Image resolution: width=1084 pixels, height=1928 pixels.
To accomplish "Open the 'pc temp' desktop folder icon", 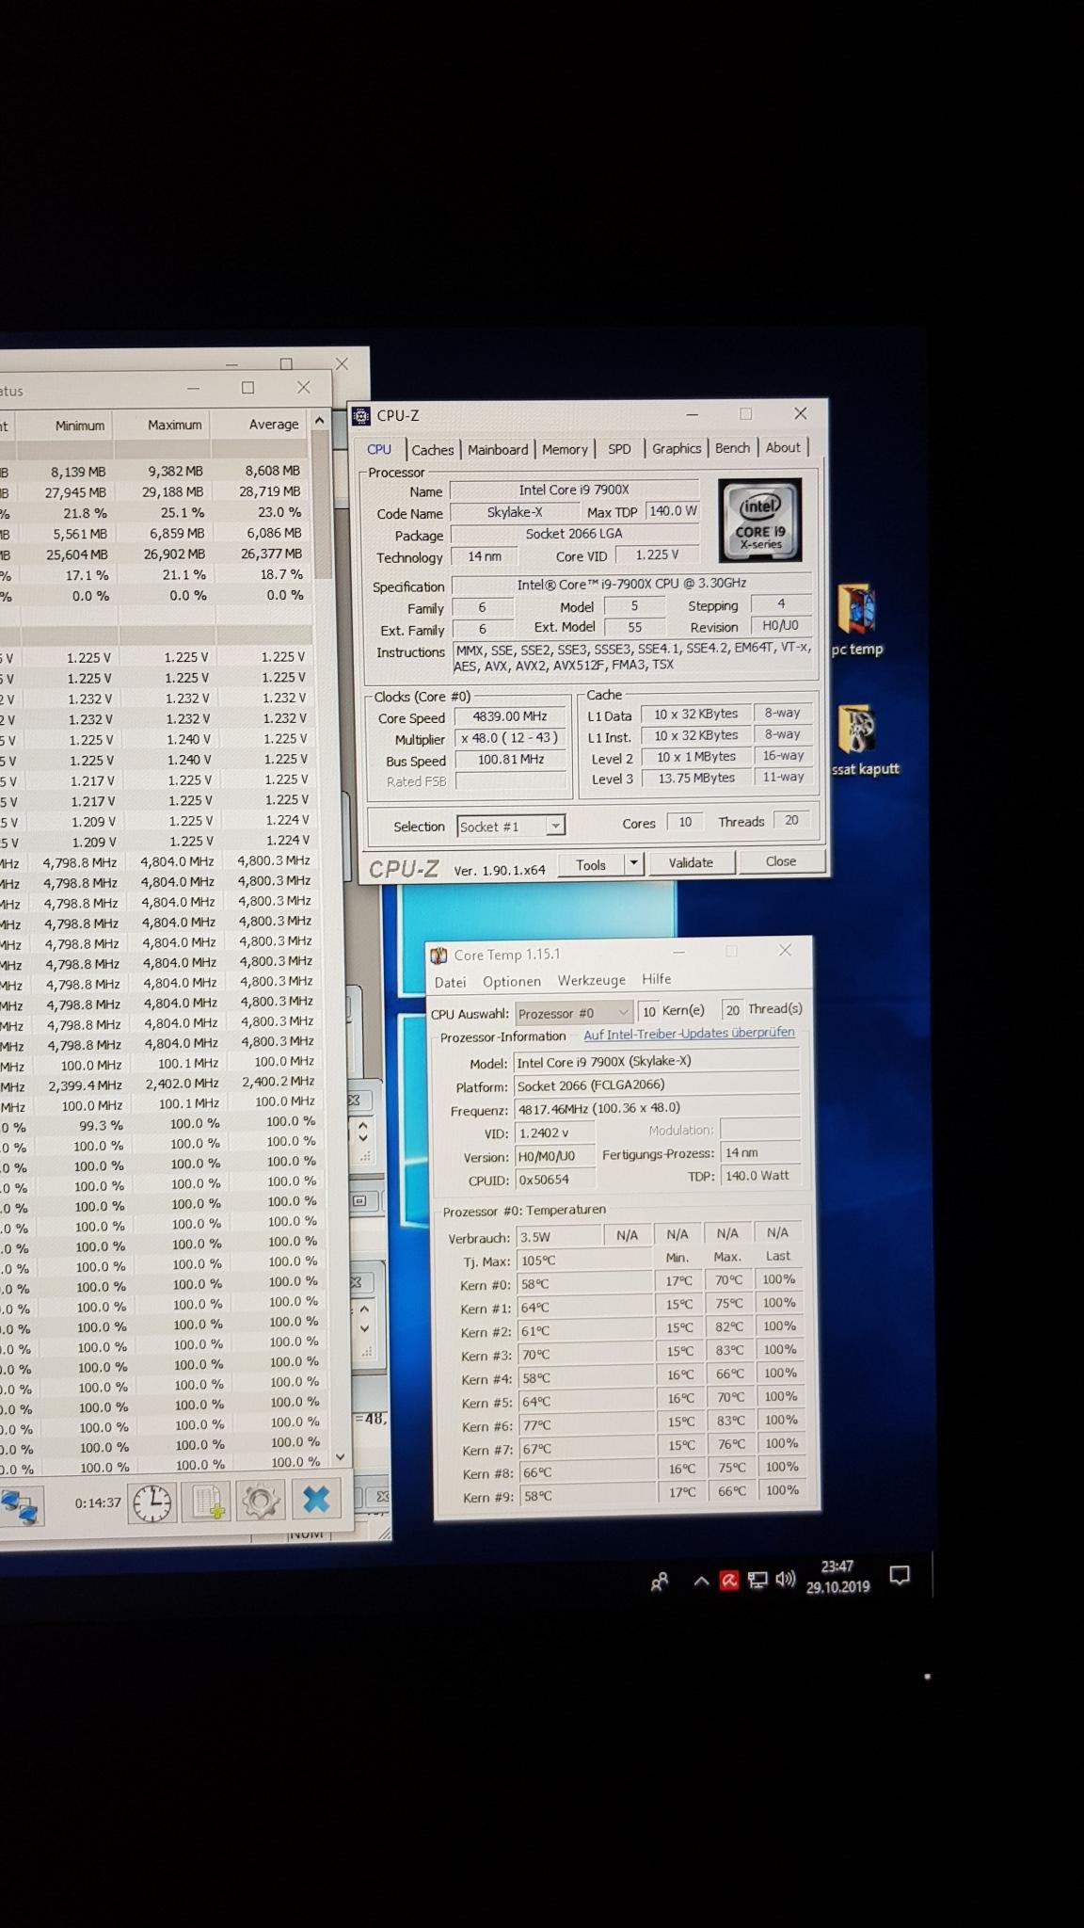I will 856,619.
